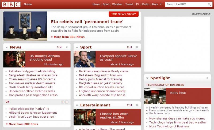Open the TV menu item
Image resolution: width=214 pixels, height=130 pixels.
pyautogui.click(x=137, y=4)
